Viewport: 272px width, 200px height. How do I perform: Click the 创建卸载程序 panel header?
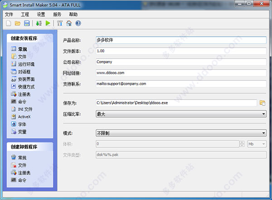click(x=30, y=147)
